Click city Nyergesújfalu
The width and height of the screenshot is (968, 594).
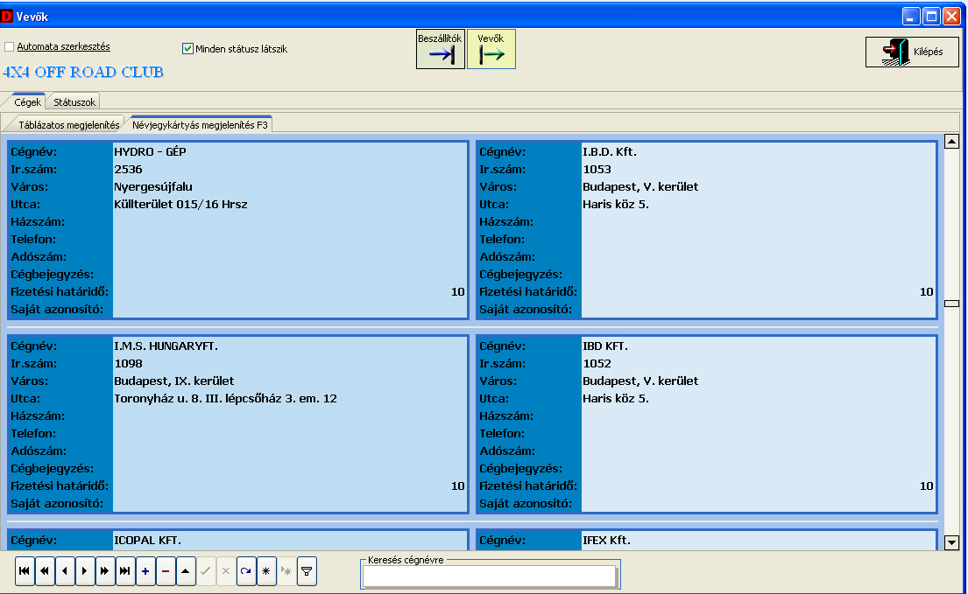[x=153, y=186]
